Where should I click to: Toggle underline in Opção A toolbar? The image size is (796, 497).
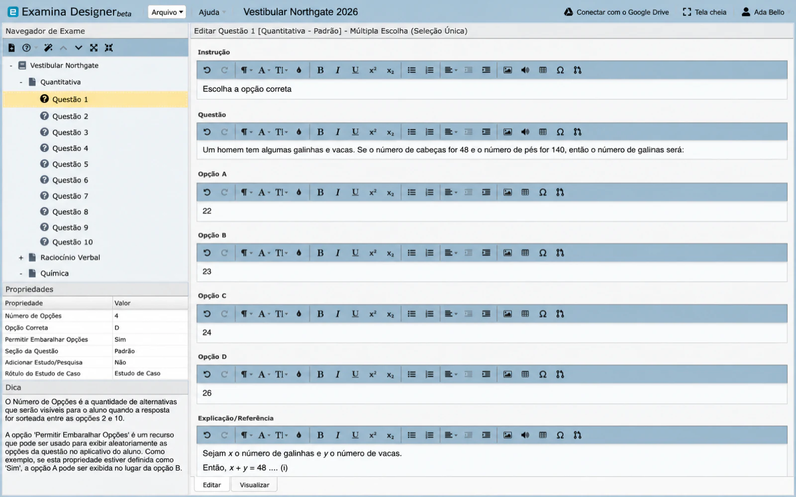(355, 192)
